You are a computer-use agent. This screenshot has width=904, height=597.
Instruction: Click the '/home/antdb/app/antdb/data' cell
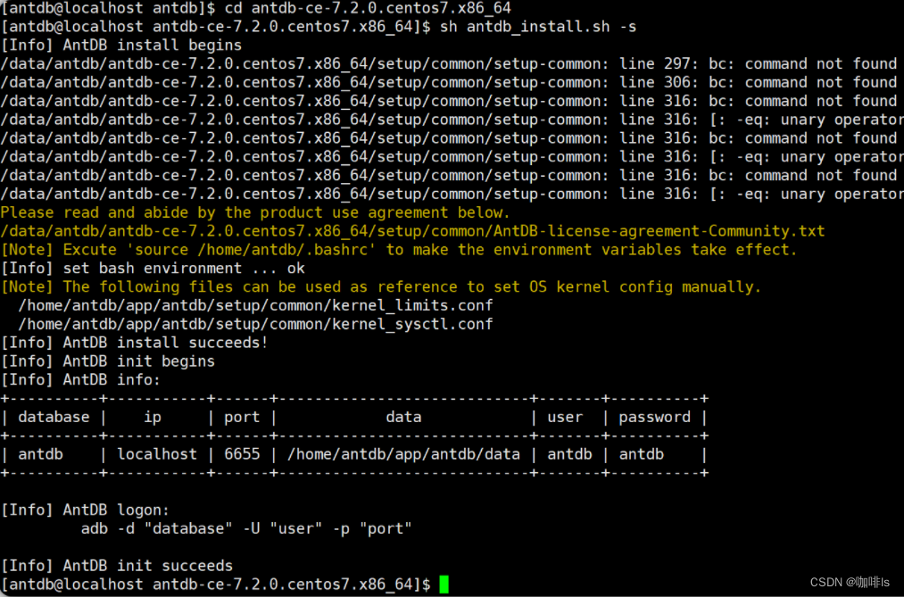tap(403, 454)
